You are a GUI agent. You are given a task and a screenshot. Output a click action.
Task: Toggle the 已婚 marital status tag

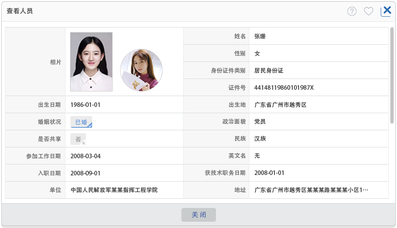[81, 122]
